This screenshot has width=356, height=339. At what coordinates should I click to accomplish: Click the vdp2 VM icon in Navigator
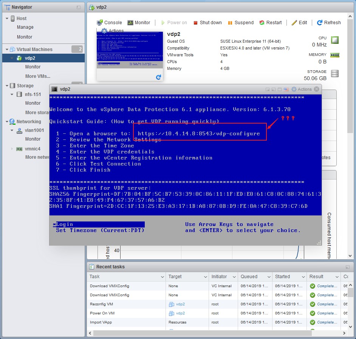(20, 58)
